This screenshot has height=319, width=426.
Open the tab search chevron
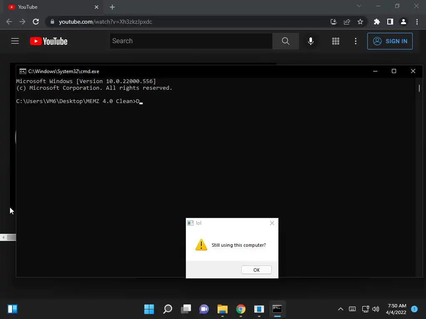359,6
